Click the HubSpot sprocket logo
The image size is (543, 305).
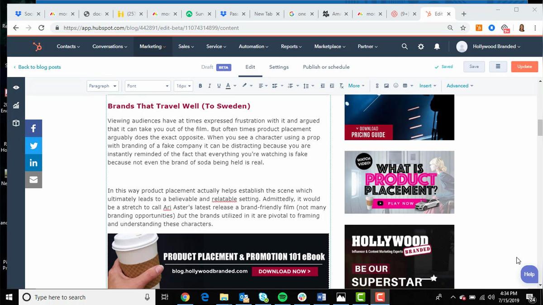[x=37, y=47]
